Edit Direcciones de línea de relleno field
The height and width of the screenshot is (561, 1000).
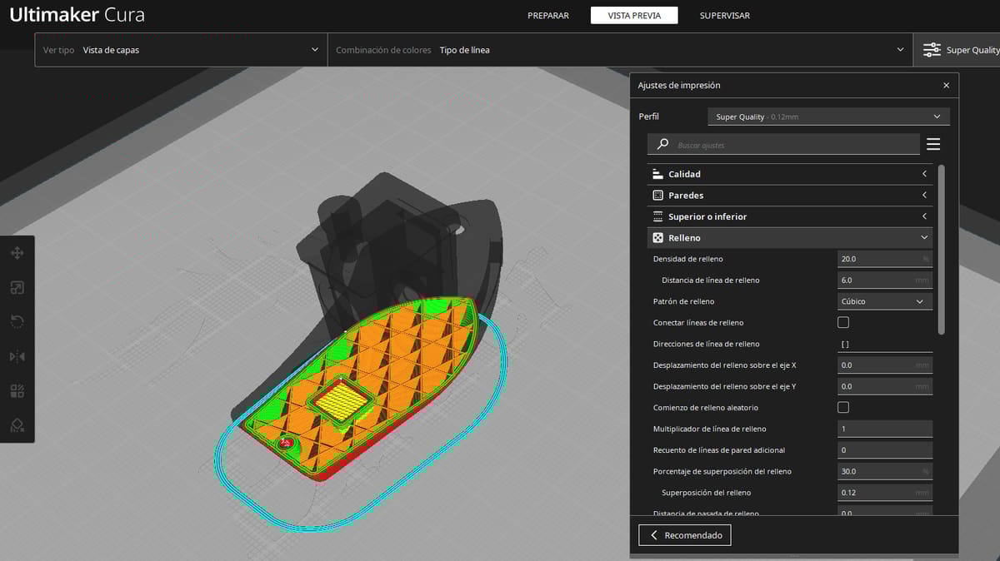click(x=884, y=344)
